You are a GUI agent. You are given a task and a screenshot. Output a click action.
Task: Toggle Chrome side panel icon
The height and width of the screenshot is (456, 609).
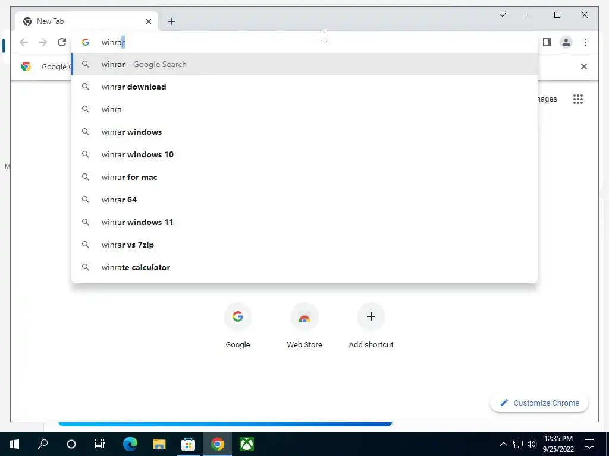pyautogui.click(x=547, y=42)
